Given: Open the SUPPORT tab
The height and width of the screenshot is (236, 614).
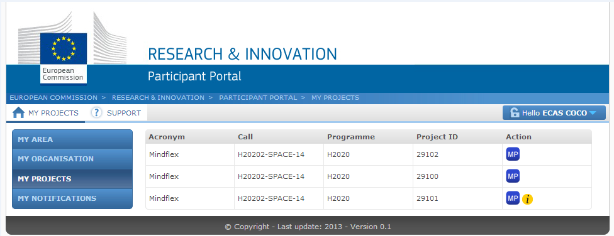Looking at the screenshot, I should 116,113.
